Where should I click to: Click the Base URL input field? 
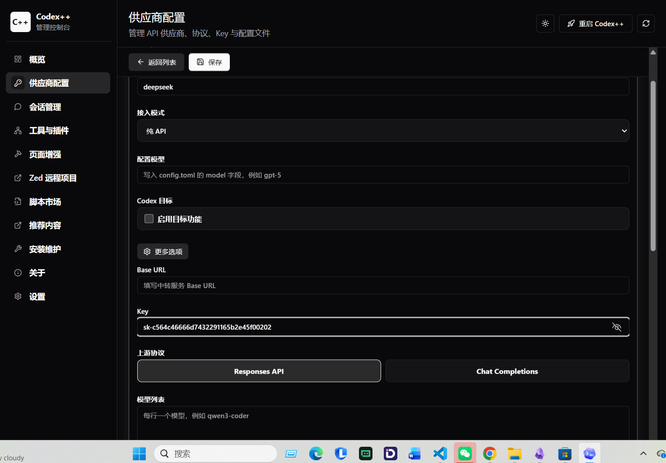(383, 285)
